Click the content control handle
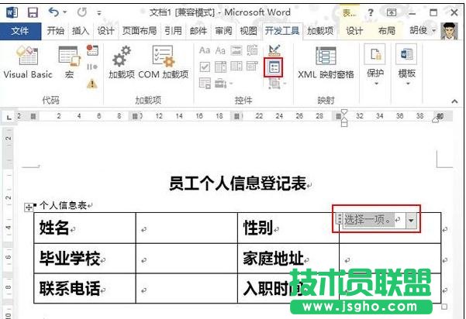The width and height of the screenshot is (466, 319). click(339, 219)
